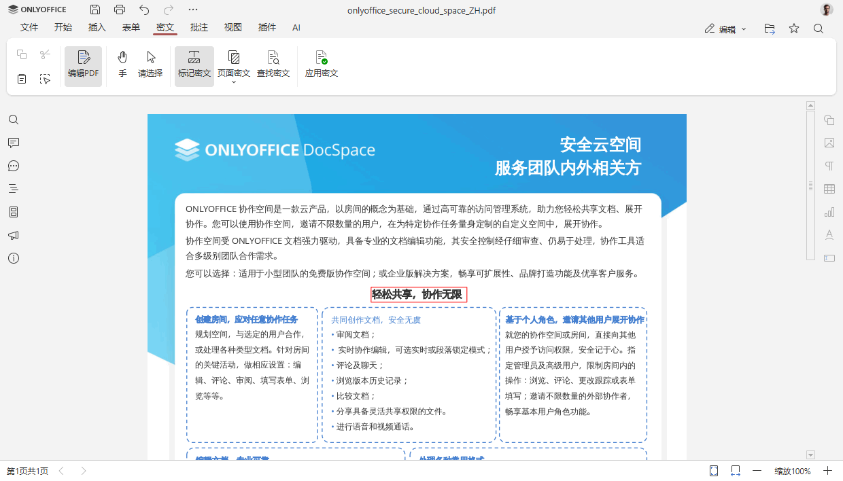Expand the more options ellipsis menu
Viewport: 843px width, 481px height.
click(x=193, y=10)
